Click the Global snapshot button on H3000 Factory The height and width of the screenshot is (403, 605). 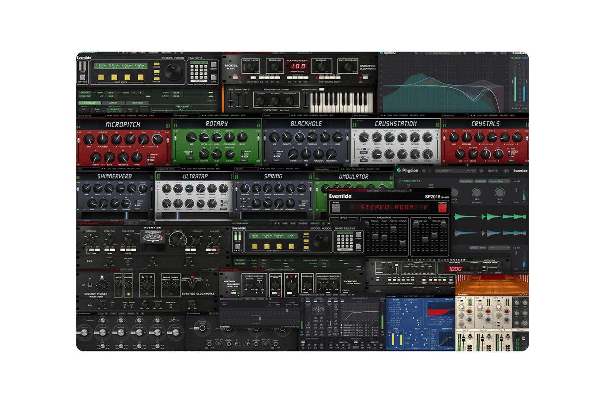(214, 78)
